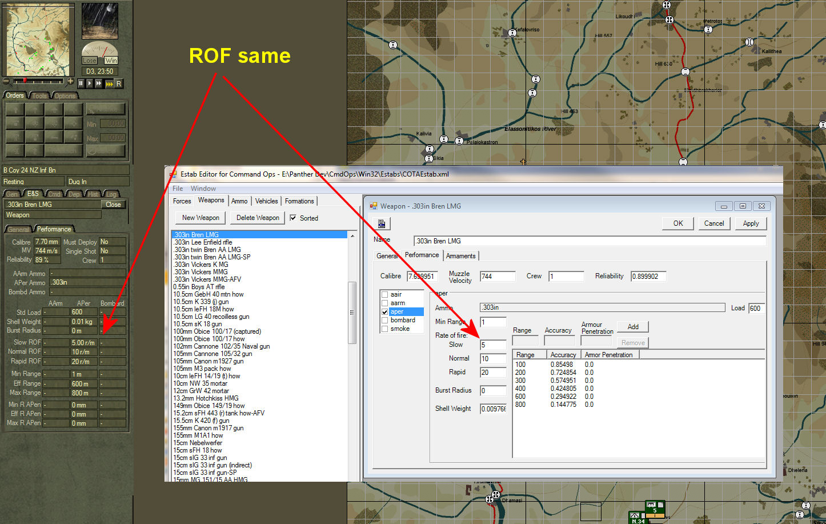Click the Burst Radius field

coord(493,391)
